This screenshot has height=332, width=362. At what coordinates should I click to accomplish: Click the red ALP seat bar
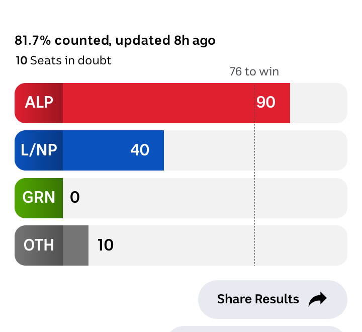(x=176, y=103)
